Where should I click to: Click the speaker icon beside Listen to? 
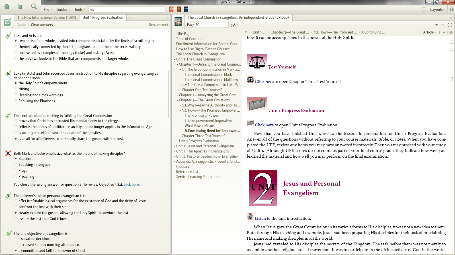tap(250, 217)
